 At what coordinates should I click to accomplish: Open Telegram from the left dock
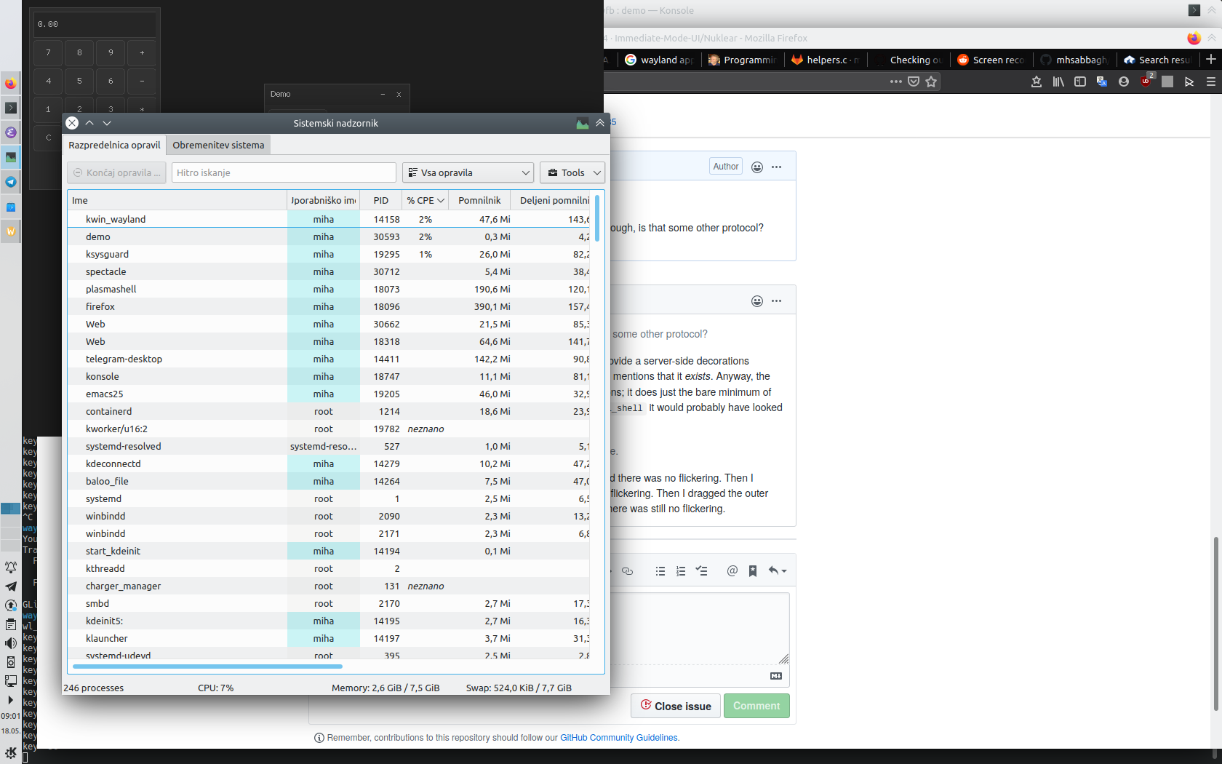11,183
